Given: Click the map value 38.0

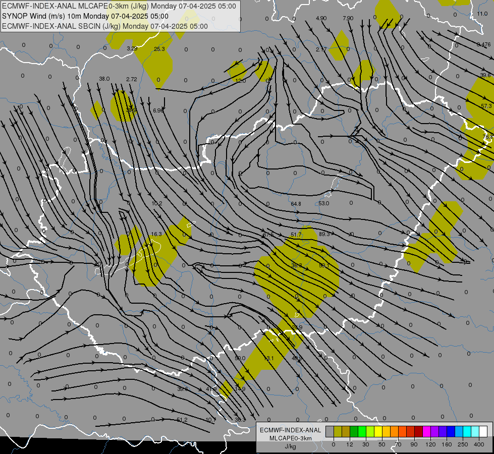Looking at the screenshot, I should (104, 79).
